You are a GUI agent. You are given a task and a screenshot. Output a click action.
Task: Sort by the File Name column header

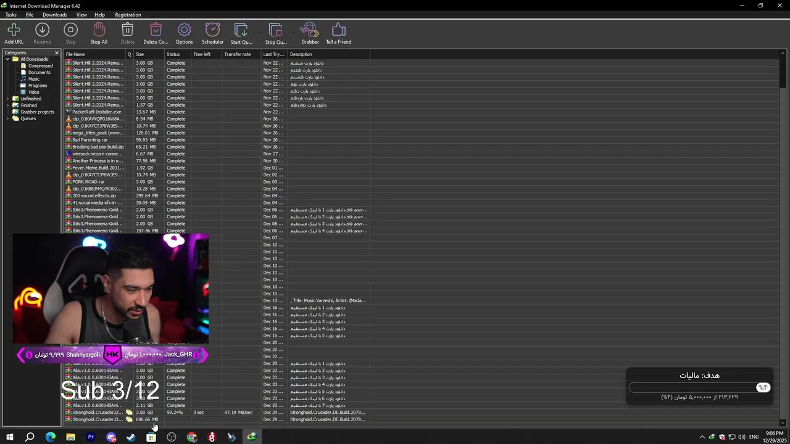pos(94,54)
